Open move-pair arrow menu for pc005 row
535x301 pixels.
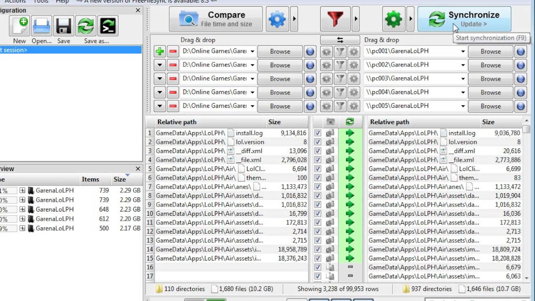click(x=160, y=106)
